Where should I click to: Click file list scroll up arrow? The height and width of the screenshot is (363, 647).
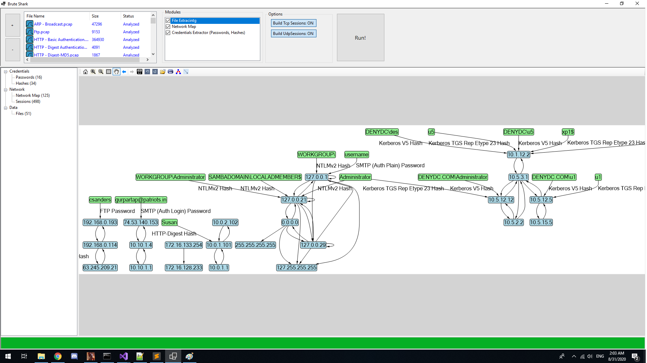pos(153,15)
